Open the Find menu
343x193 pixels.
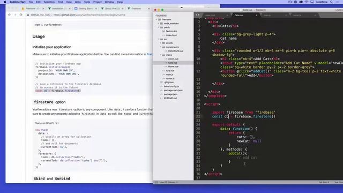click(61, 2)
